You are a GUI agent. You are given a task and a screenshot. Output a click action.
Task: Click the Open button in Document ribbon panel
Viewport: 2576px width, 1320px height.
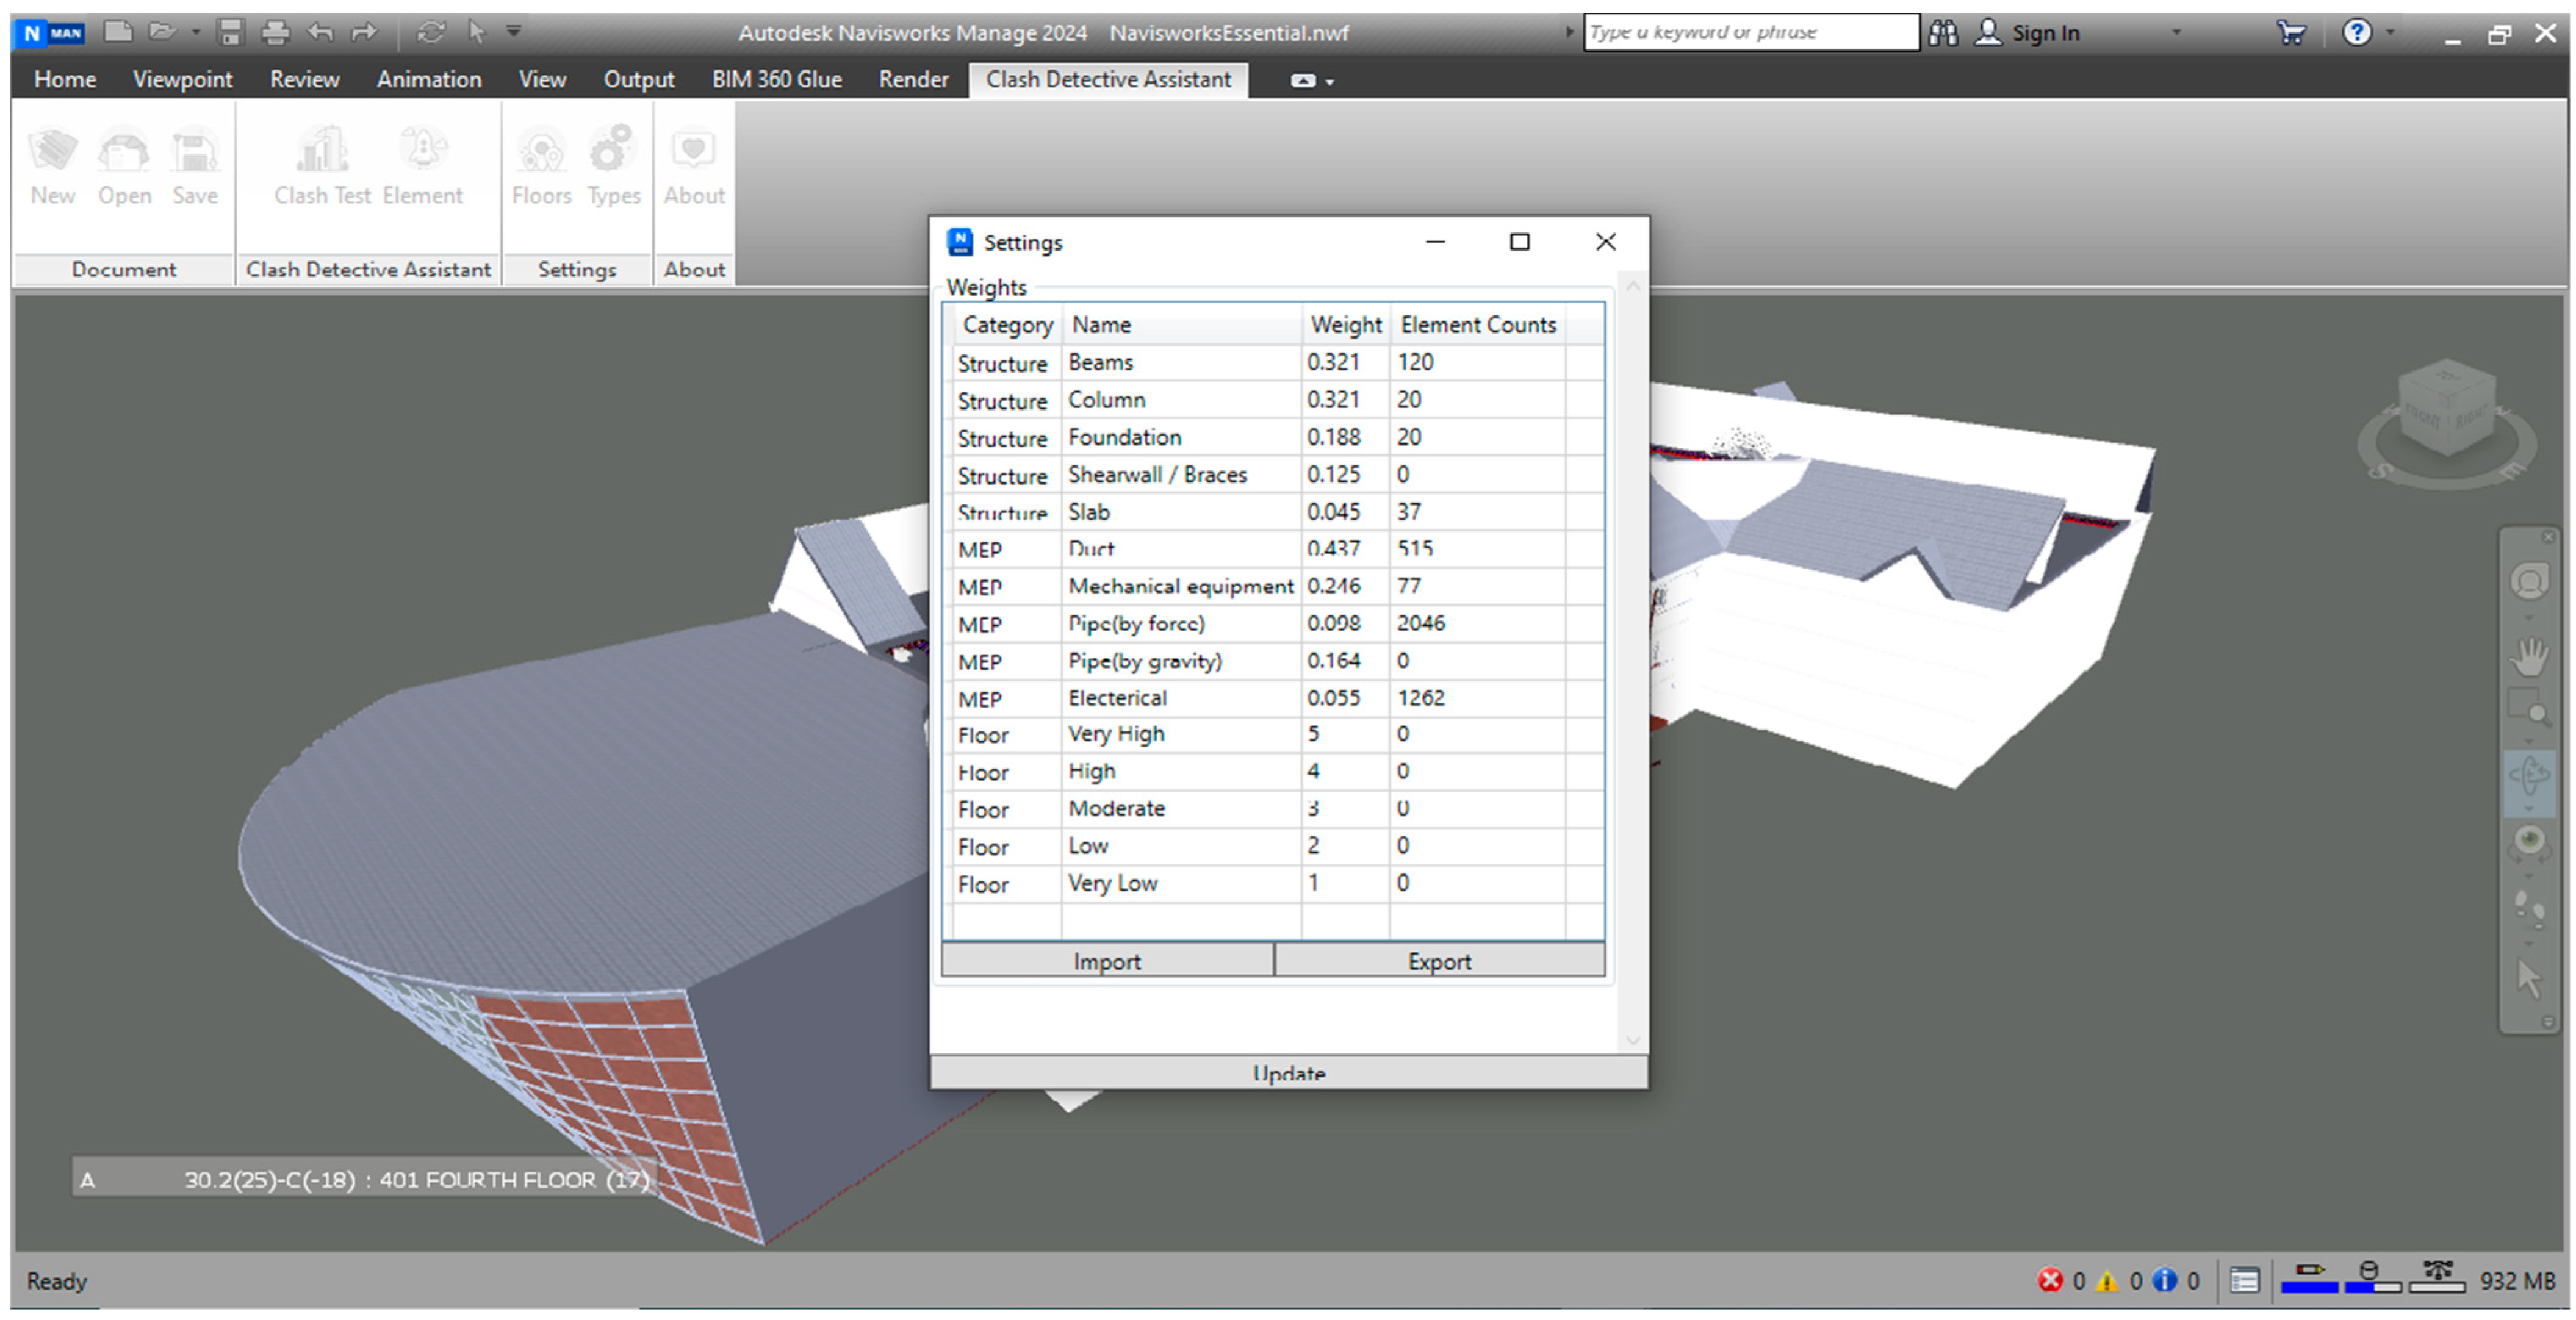click(124, 167)
